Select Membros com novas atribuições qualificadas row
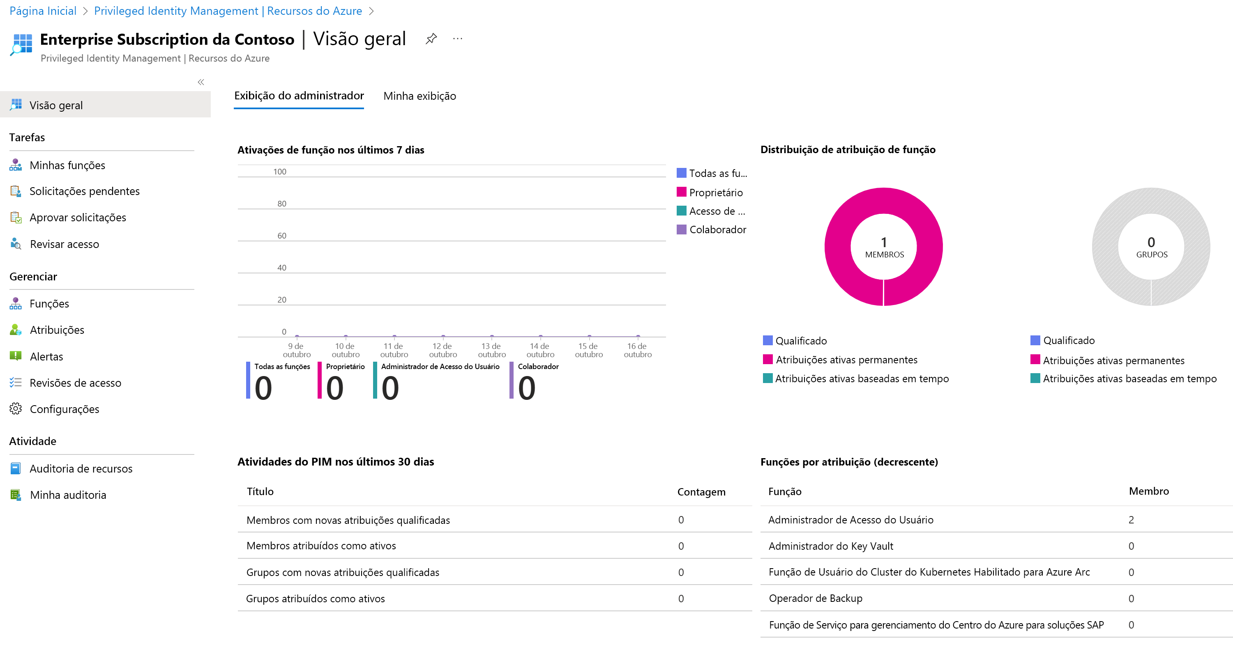Screen dimensions: 1233x647 495,520
